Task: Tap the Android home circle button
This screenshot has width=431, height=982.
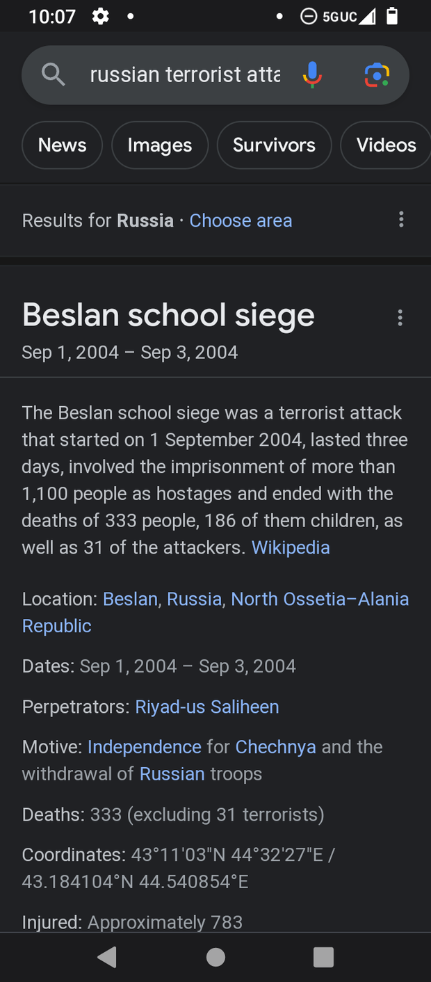Action: point(215,957)
